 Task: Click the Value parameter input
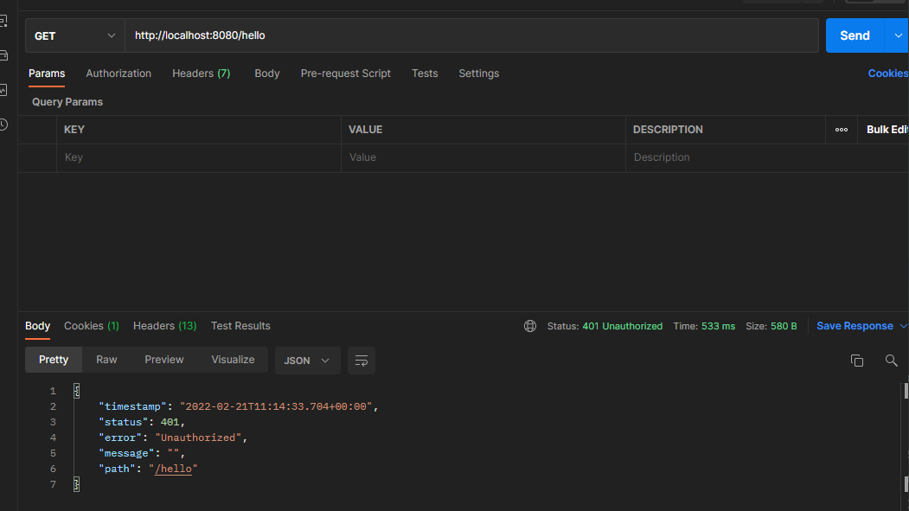pyautogui.click(x=483, y=157)
